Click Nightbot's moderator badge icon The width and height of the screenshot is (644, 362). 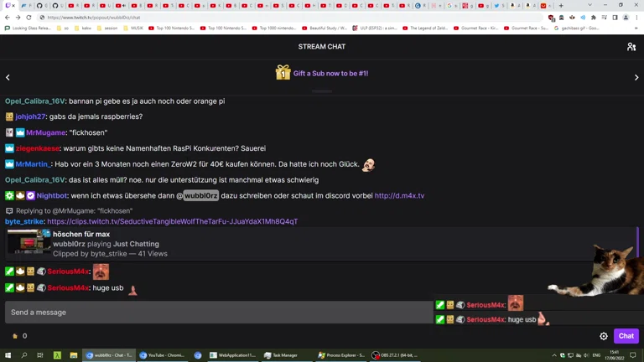[x=9, y=195]
